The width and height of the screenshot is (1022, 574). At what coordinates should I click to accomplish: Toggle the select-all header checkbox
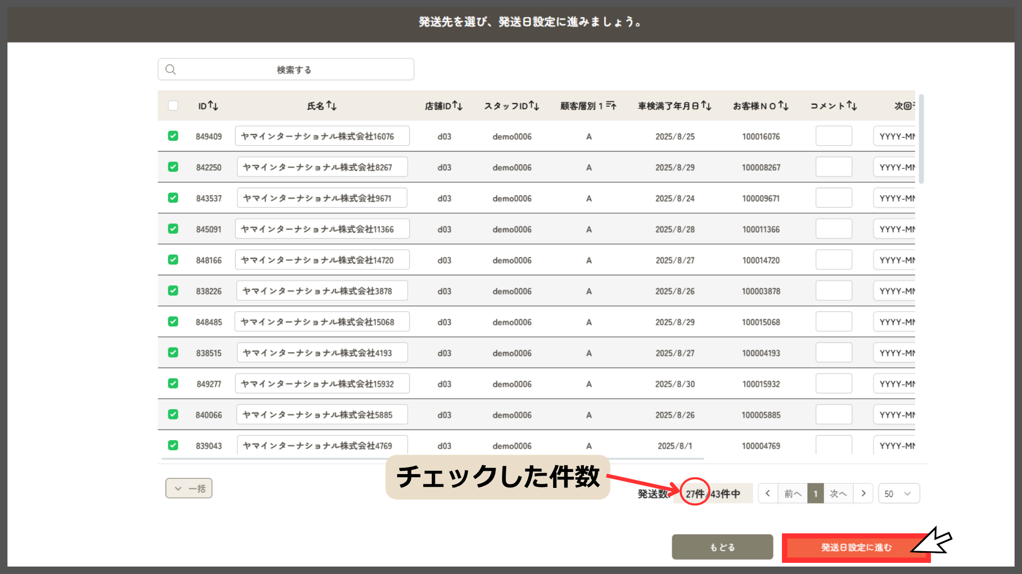[x=173, y=106]
